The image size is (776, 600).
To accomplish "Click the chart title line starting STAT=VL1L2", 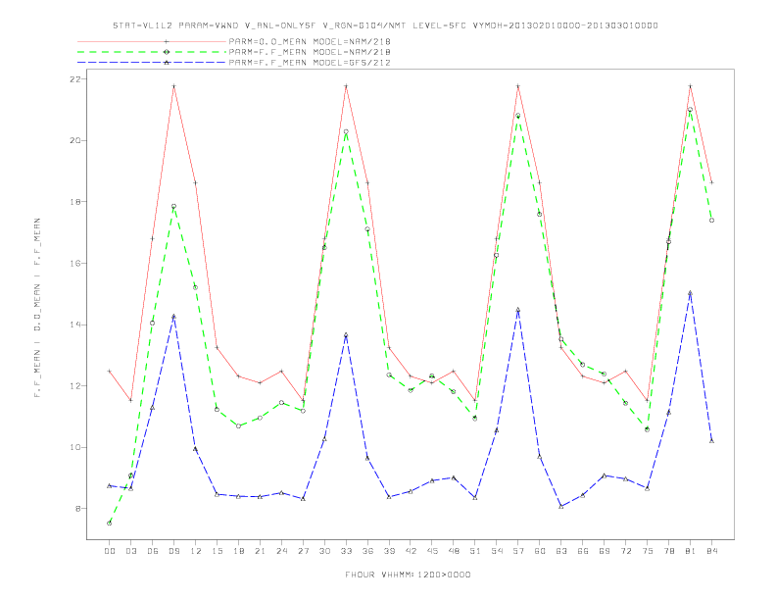I will pyautogui.click(x=385, y=25).
